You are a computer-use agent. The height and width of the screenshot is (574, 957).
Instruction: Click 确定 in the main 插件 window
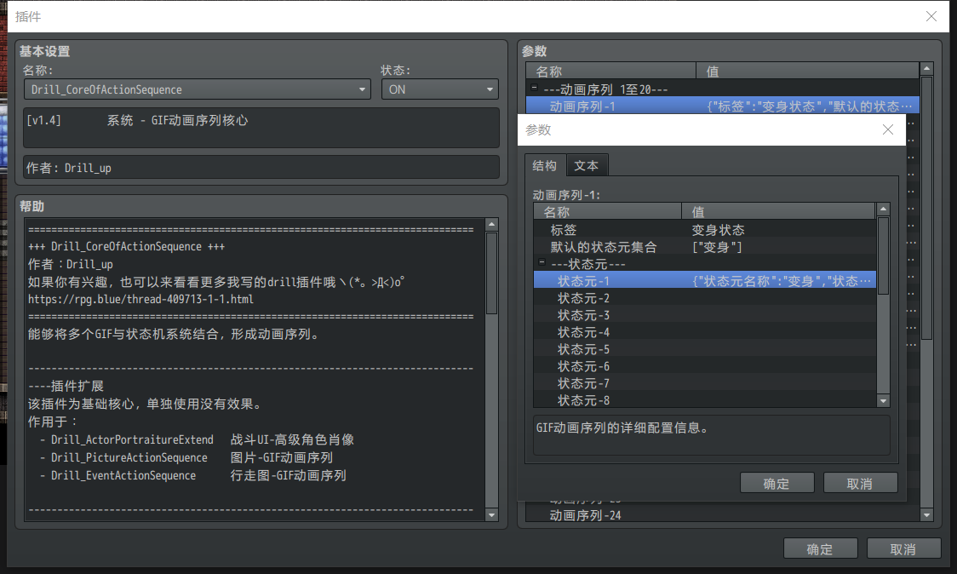[820, 549]
